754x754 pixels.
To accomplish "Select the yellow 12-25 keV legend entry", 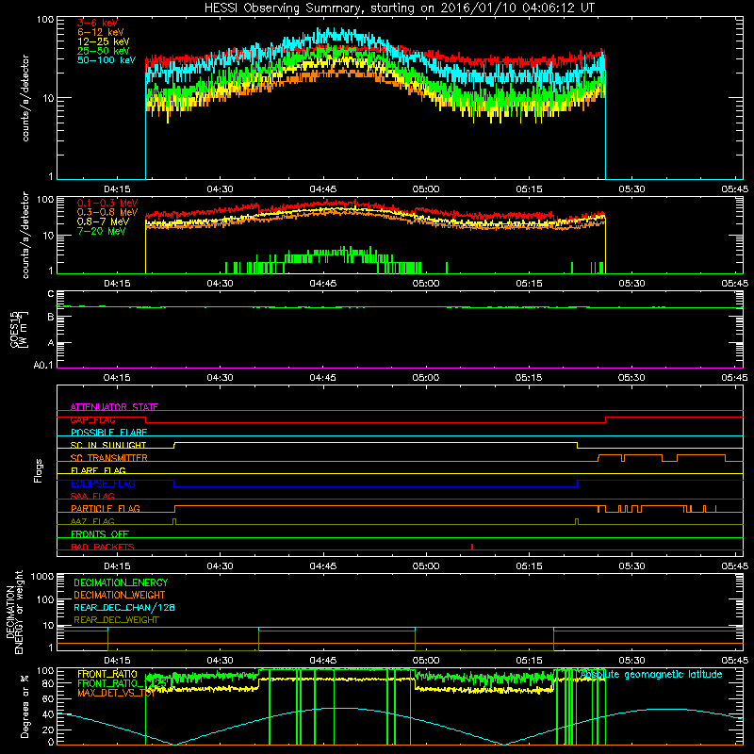I will click(x=103, y=41).
